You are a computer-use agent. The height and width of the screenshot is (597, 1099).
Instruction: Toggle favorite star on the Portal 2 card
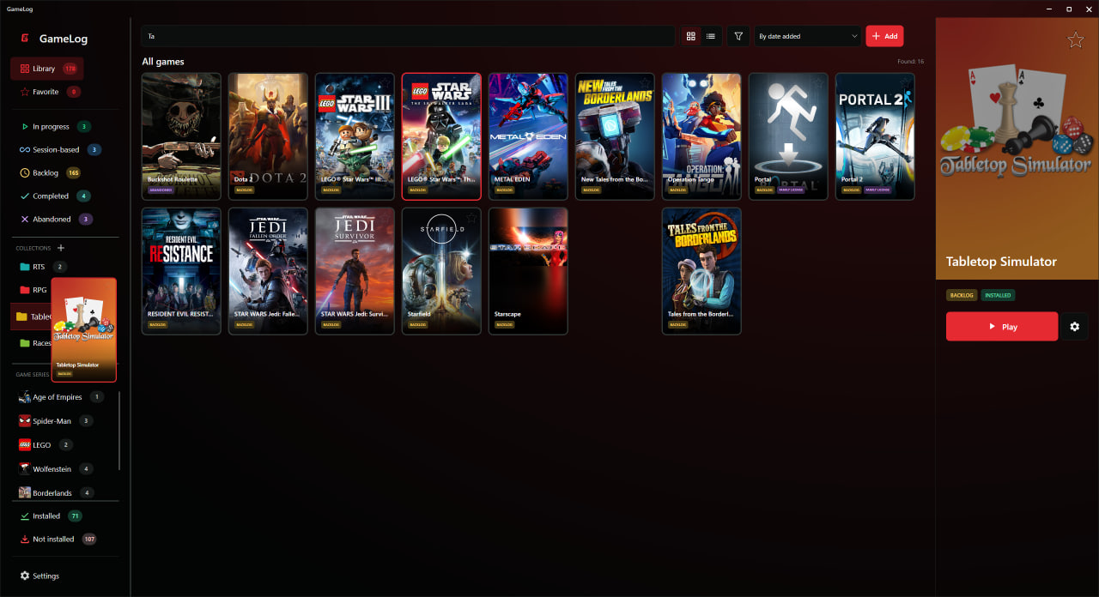(x=905, y=82)
